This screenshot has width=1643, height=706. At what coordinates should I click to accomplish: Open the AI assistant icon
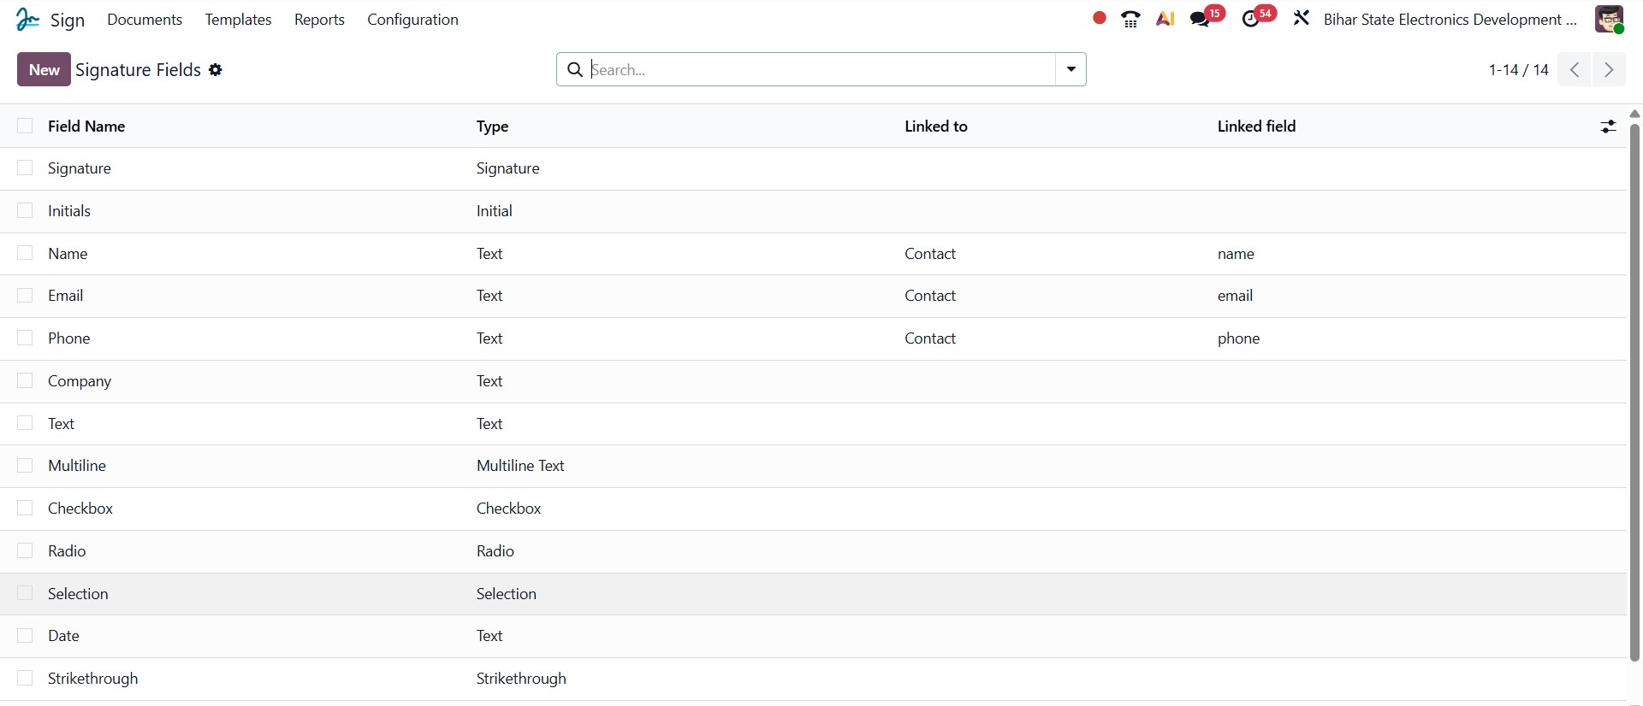tap(1165, 19)
